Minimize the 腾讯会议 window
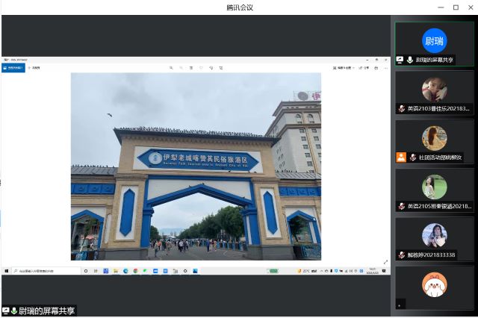 441,7
